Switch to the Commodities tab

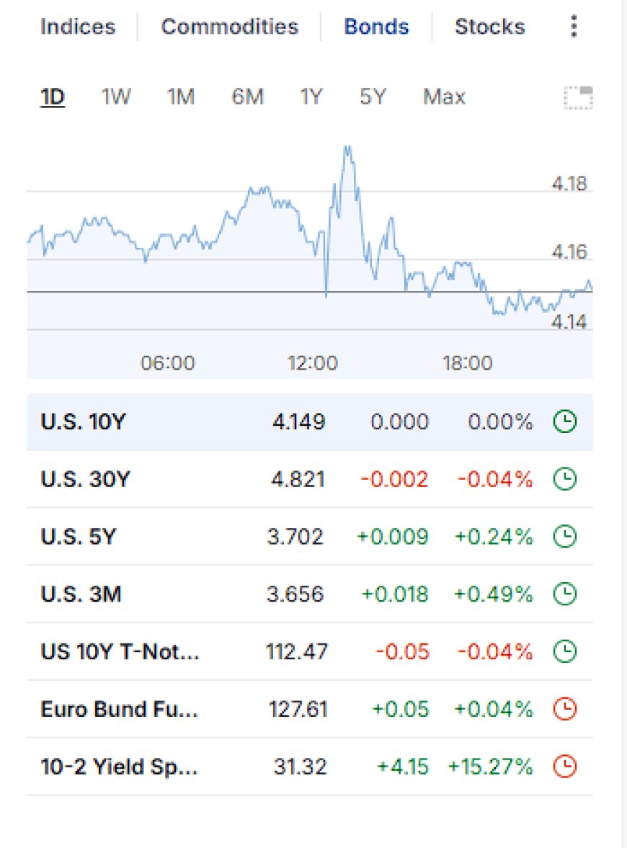tap(229, 27)
